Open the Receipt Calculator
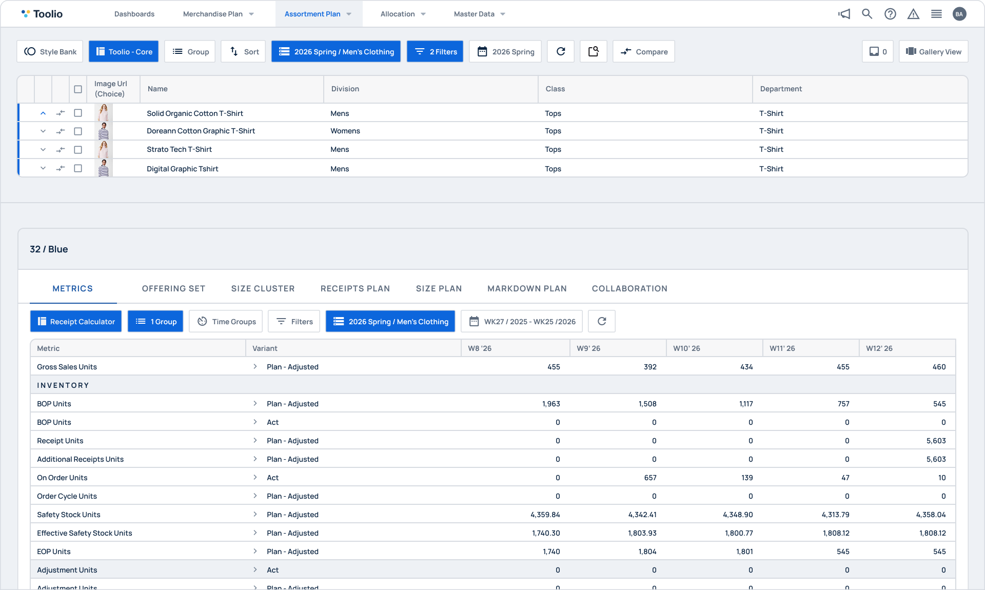Screen dimensions: 985x590 (75, 322)
